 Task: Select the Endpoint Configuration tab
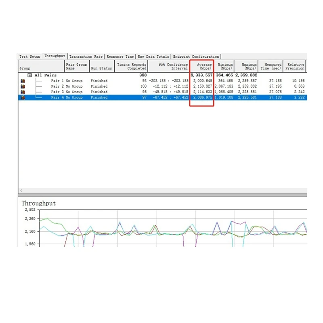tap(196, 57)
